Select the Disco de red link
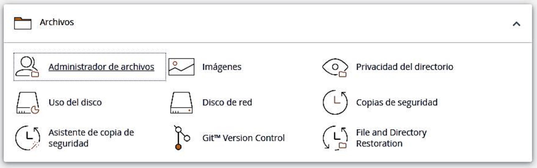This screenshot has width=537, height=168. tap(227, 102)
